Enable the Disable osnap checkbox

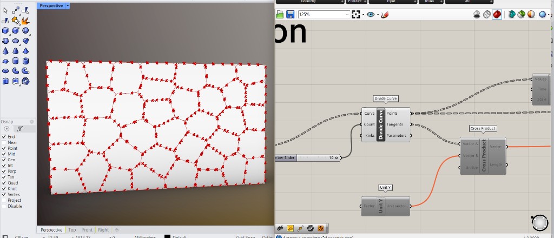[4, 206]
